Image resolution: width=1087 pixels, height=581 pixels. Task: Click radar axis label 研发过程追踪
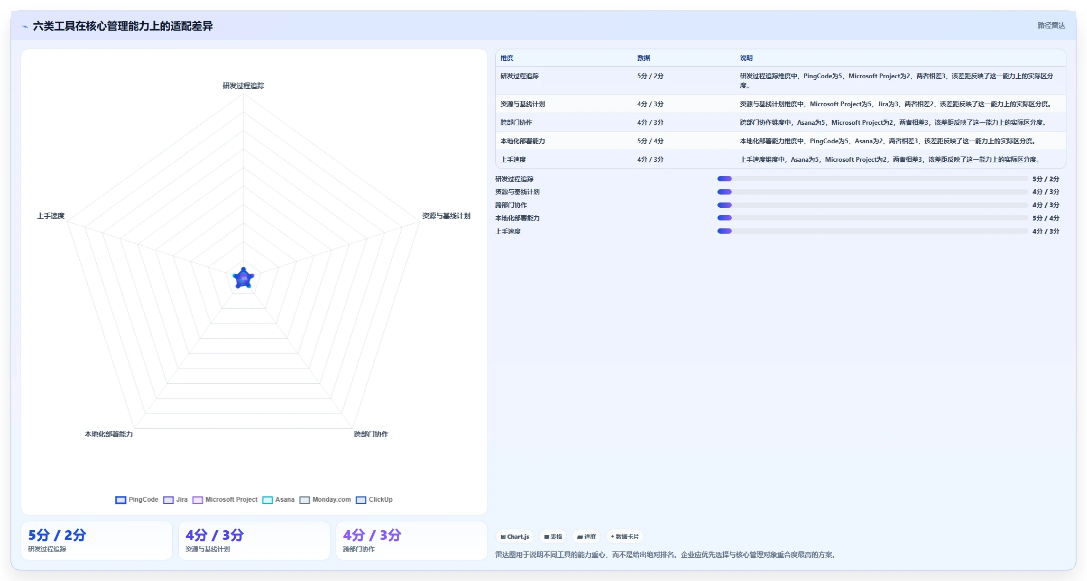pos(243,86)
